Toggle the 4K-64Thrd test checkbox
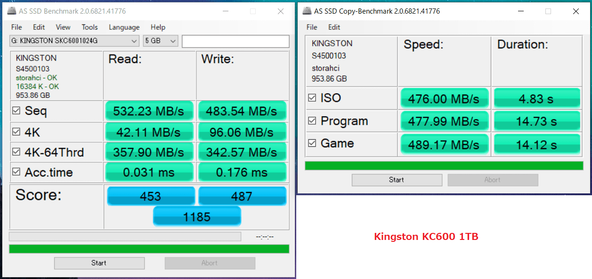 pos(16,152)
